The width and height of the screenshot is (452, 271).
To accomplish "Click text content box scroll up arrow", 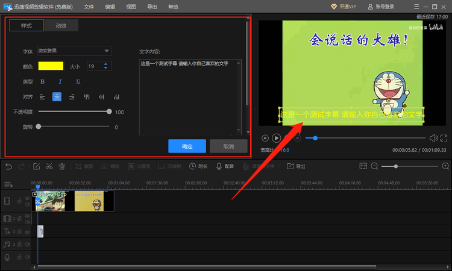I will [x=239, y=63].
